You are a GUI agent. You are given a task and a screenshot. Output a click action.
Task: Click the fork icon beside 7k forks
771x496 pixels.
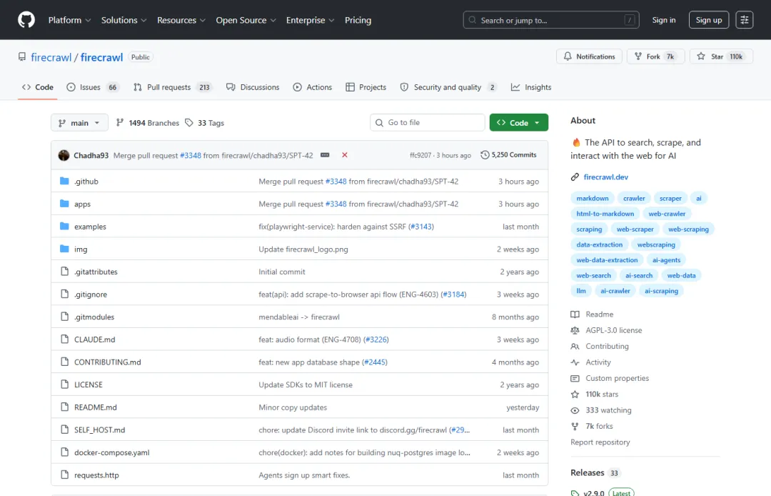575,426
